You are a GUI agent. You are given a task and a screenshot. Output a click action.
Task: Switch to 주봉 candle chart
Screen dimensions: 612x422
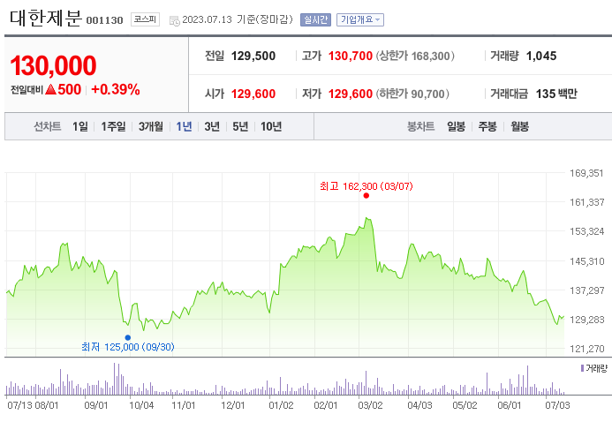(x=487, y=126)
